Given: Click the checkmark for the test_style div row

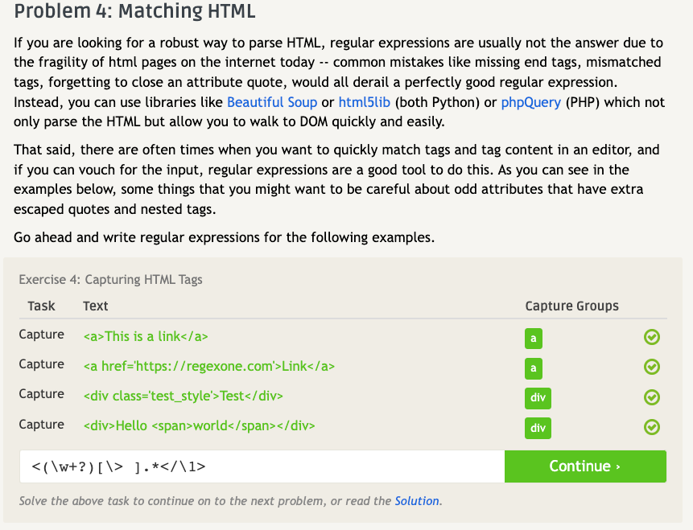Looking at the screenshot, I should (x=652, y=396).
